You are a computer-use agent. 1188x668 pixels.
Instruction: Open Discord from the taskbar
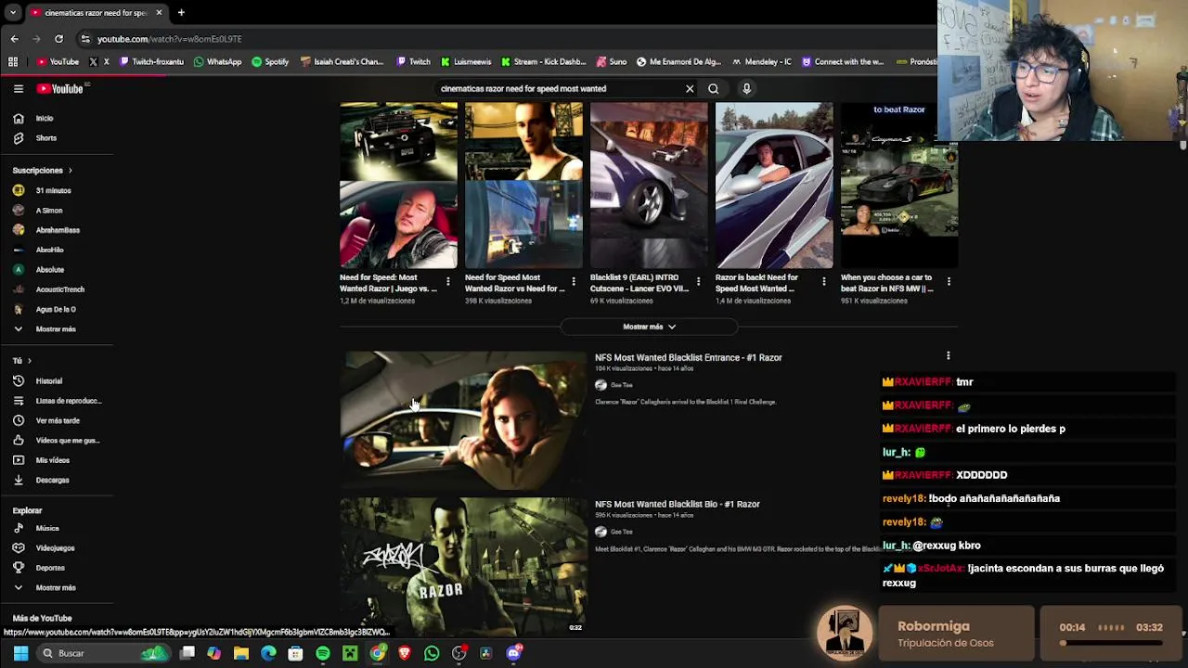(513, 653)
